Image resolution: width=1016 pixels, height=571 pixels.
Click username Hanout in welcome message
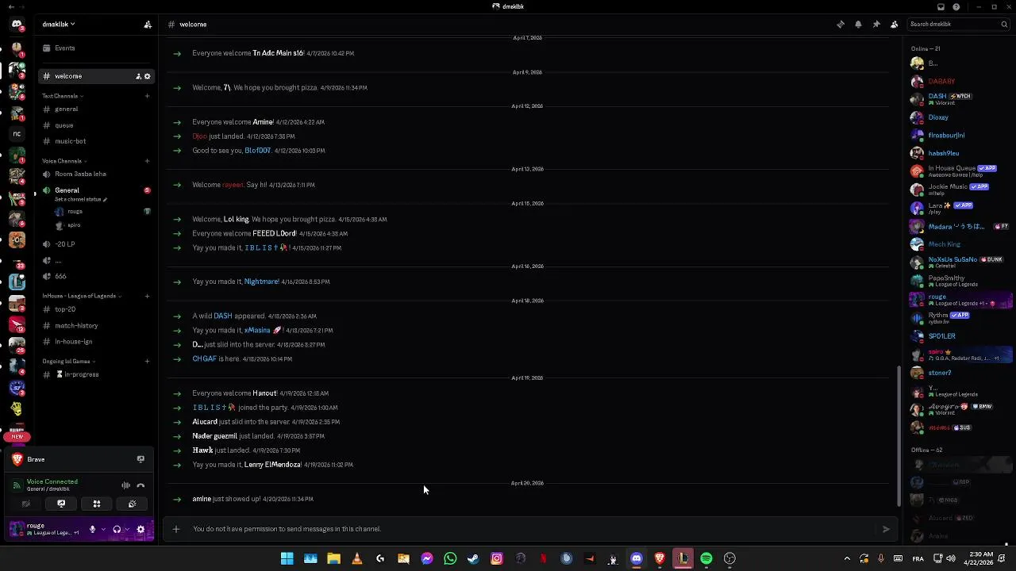(264, 393)
